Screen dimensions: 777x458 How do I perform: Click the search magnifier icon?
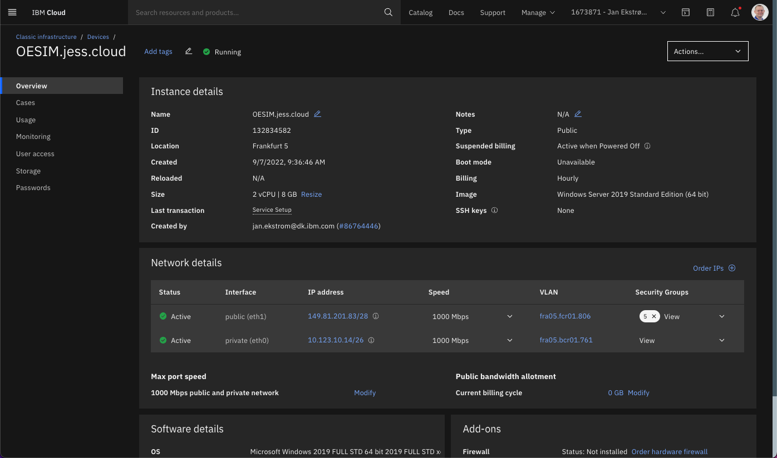(389, 12)
